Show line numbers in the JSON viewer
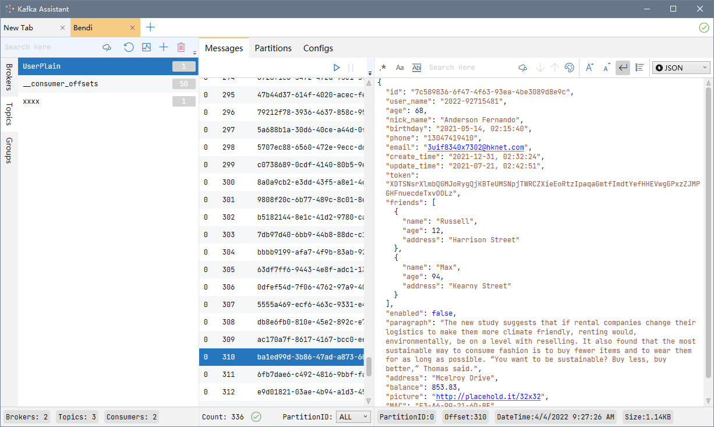Image resolution: width=714 pixels, height=427 pixels. 639,68
